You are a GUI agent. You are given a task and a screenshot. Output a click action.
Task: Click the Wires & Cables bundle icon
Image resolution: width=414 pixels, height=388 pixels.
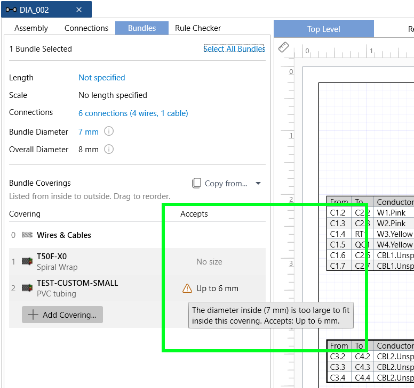(27, 235)
